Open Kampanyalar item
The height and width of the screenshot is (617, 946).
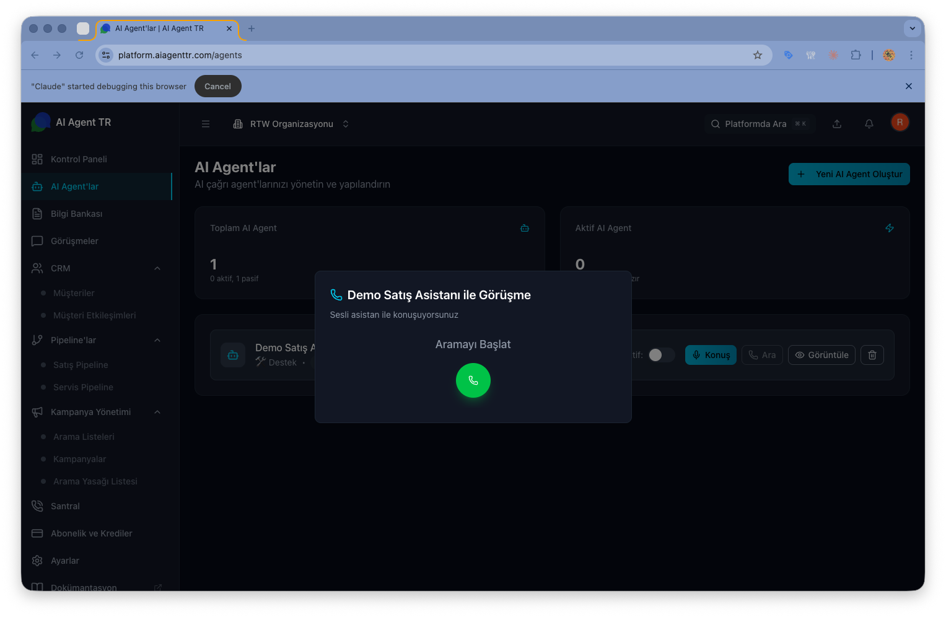coord(79,459)
